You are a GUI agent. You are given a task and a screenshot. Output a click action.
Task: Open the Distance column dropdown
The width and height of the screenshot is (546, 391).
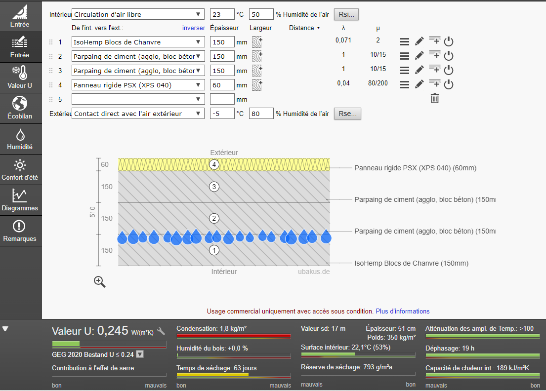304,28
